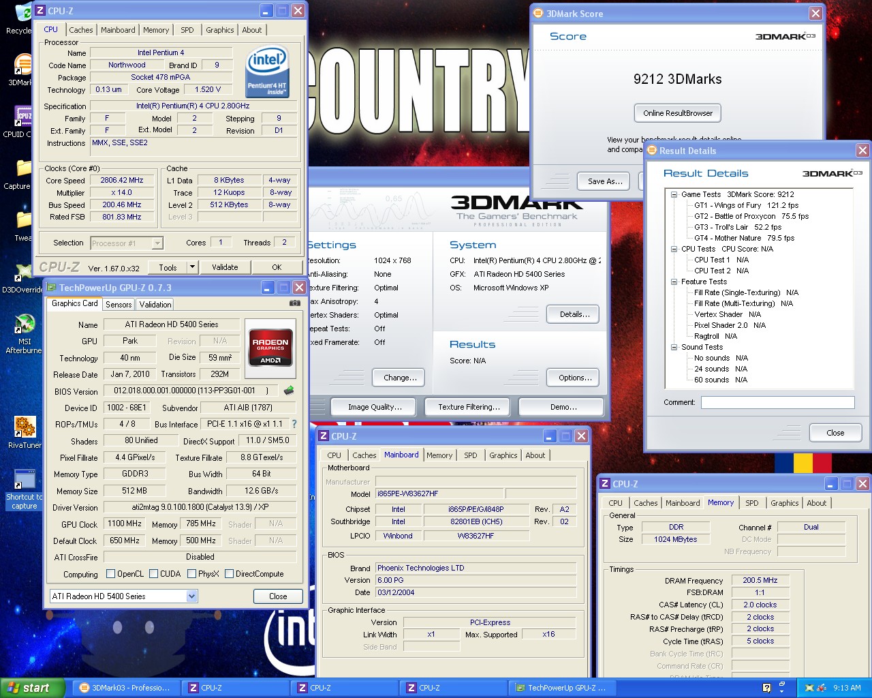Check the DirectCompute checkbox
The image size is (872, 698).
230,574
